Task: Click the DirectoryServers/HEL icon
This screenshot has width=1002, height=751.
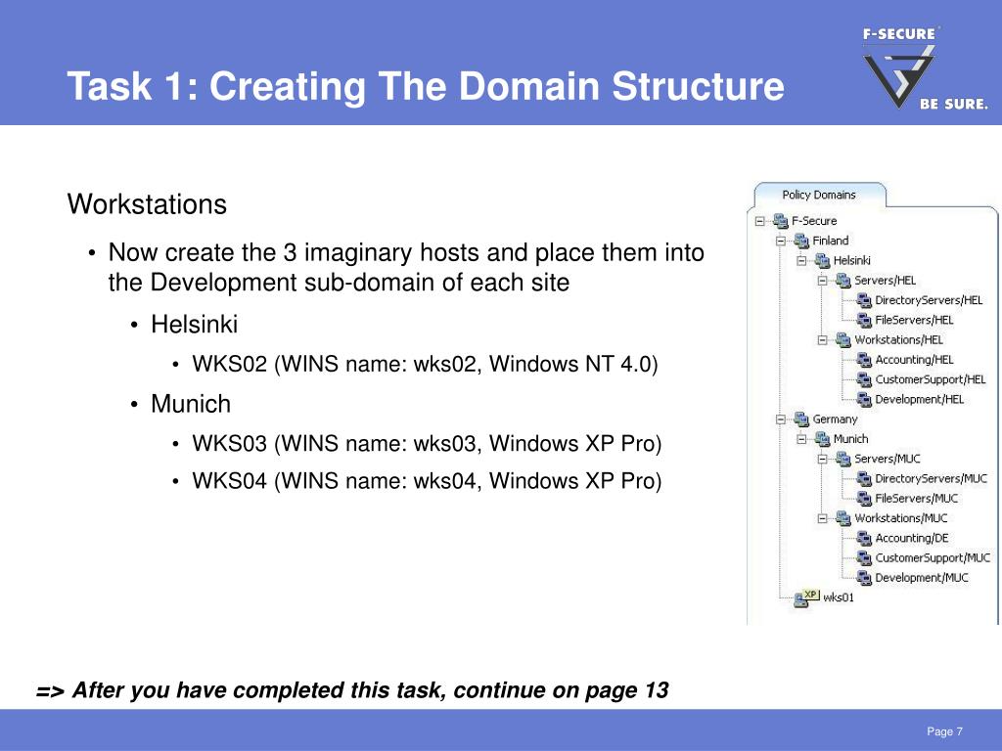Action: point(864,300)
